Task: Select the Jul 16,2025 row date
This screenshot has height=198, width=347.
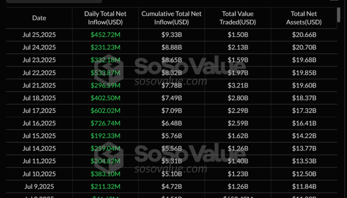Action: pos(39,123)
